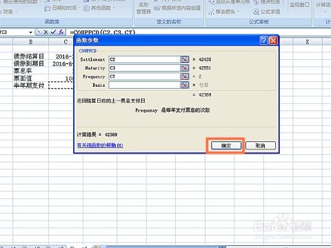Click 根据所选内容创建 in the ribbon
The height and width of the screenshot is (248, 331).
177,8
